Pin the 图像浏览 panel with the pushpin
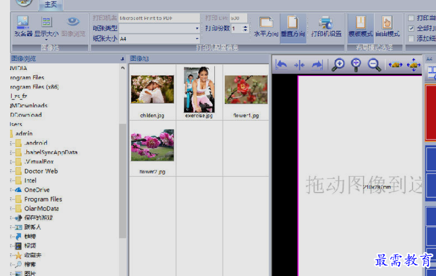Viewport: 436px width, 276px height. (122, 59)
